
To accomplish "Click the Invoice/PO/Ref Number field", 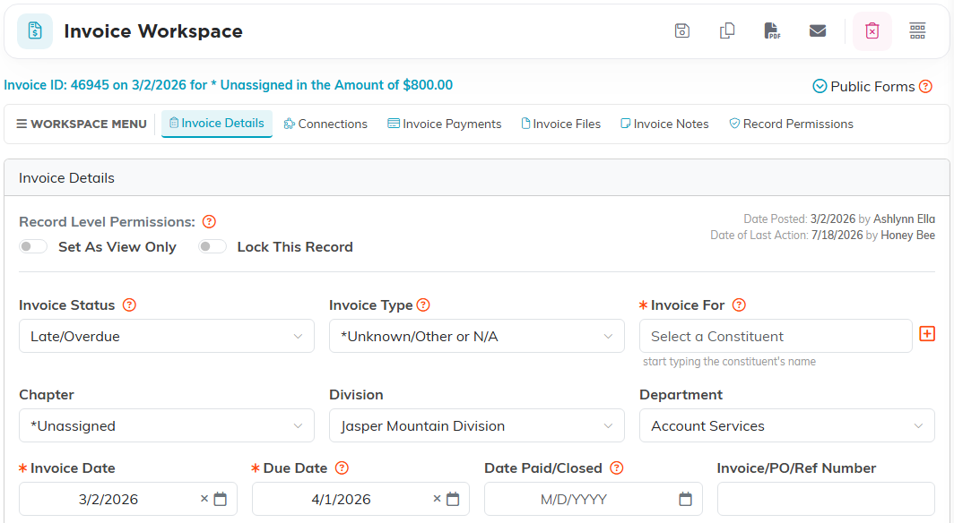I will click(x=826, y=500).
